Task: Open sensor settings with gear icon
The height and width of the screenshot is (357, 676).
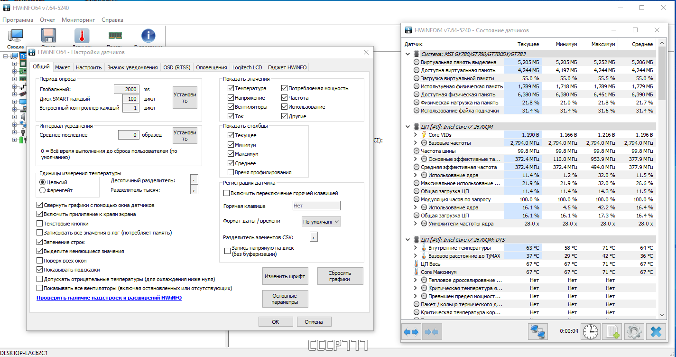Action: coord(634,331)
